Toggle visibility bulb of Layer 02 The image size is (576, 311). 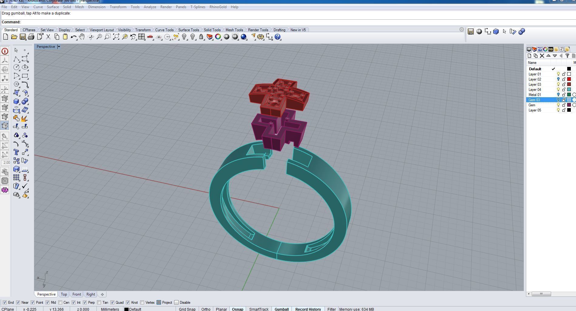pos(558,79)
